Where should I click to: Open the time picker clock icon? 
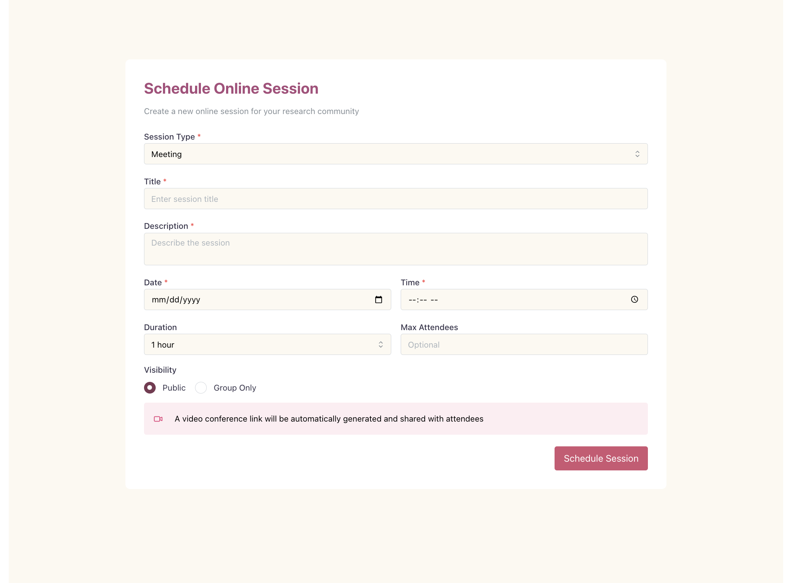(x=634, y=300)
